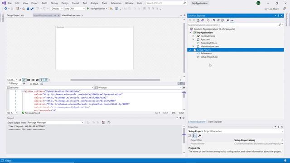This screenshot has width=290, height=163.
Task: Toggle snapping to gridlines in the designer
Action: 33,80
